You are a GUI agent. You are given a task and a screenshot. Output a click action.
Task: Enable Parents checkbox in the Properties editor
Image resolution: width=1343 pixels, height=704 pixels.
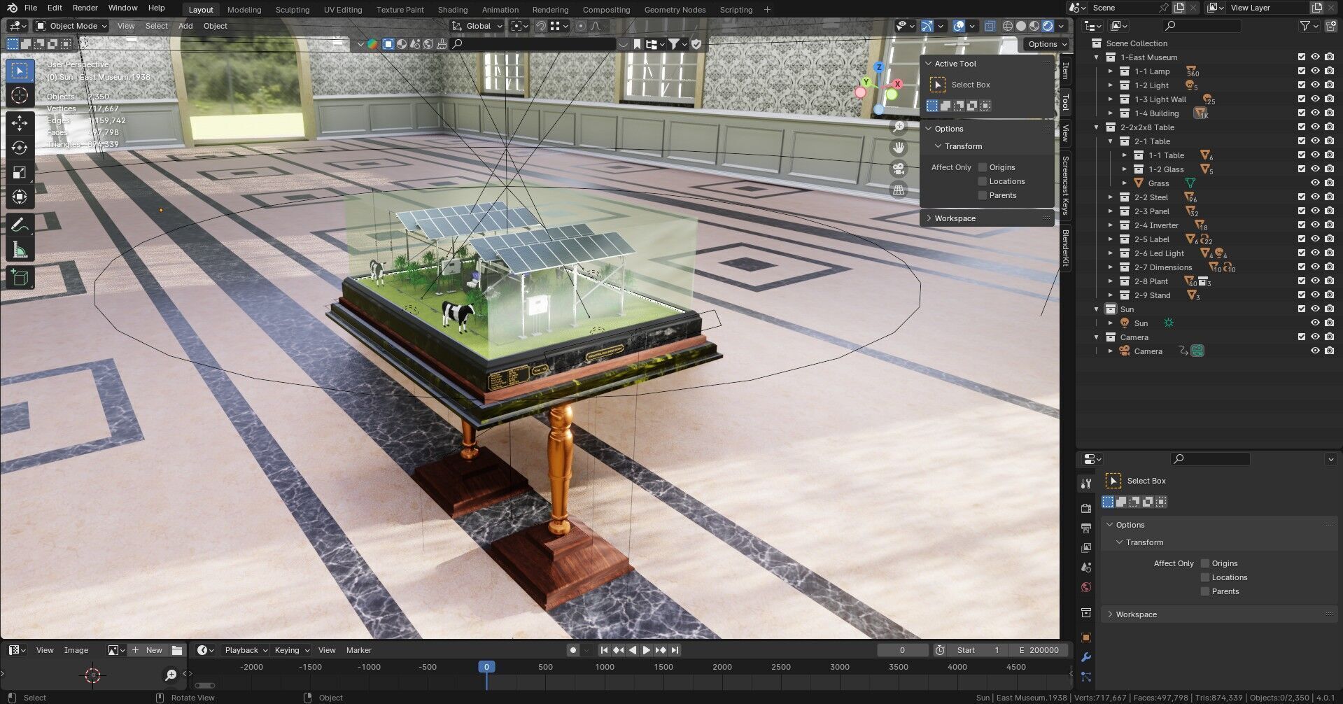[x=1205, y=591]
